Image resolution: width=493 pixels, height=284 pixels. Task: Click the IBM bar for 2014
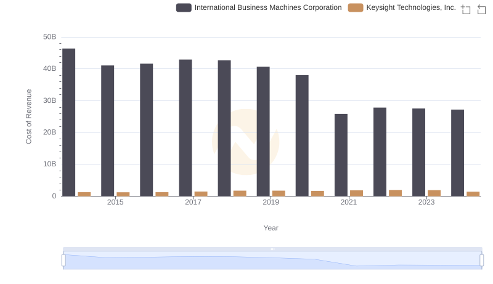pos(69,122)
